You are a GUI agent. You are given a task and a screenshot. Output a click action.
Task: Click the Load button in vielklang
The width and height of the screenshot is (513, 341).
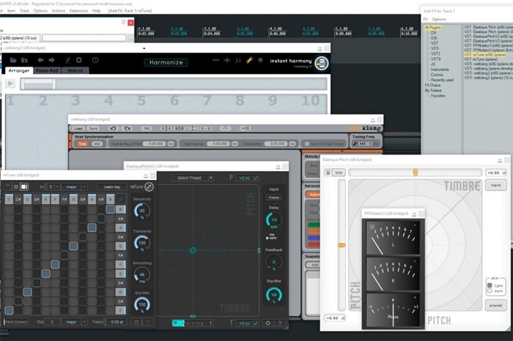point(78,128)
